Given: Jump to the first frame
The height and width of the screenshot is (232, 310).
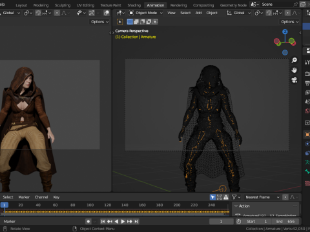Looking at the screenshot, I should click(x=103, y=222).
